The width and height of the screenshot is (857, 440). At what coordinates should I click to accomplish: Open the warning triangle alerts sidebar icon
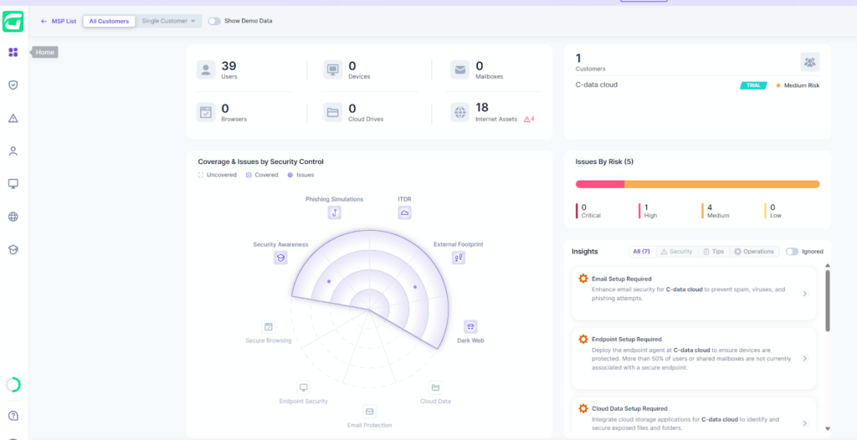[13, 118]
